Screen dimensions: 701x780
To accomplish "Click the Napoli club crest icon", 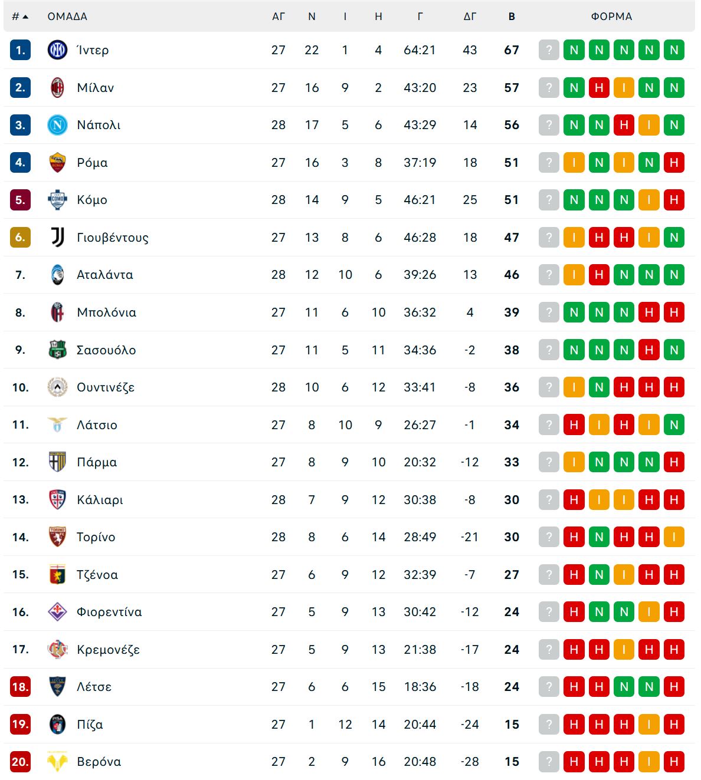I will (x=57, y=125).
